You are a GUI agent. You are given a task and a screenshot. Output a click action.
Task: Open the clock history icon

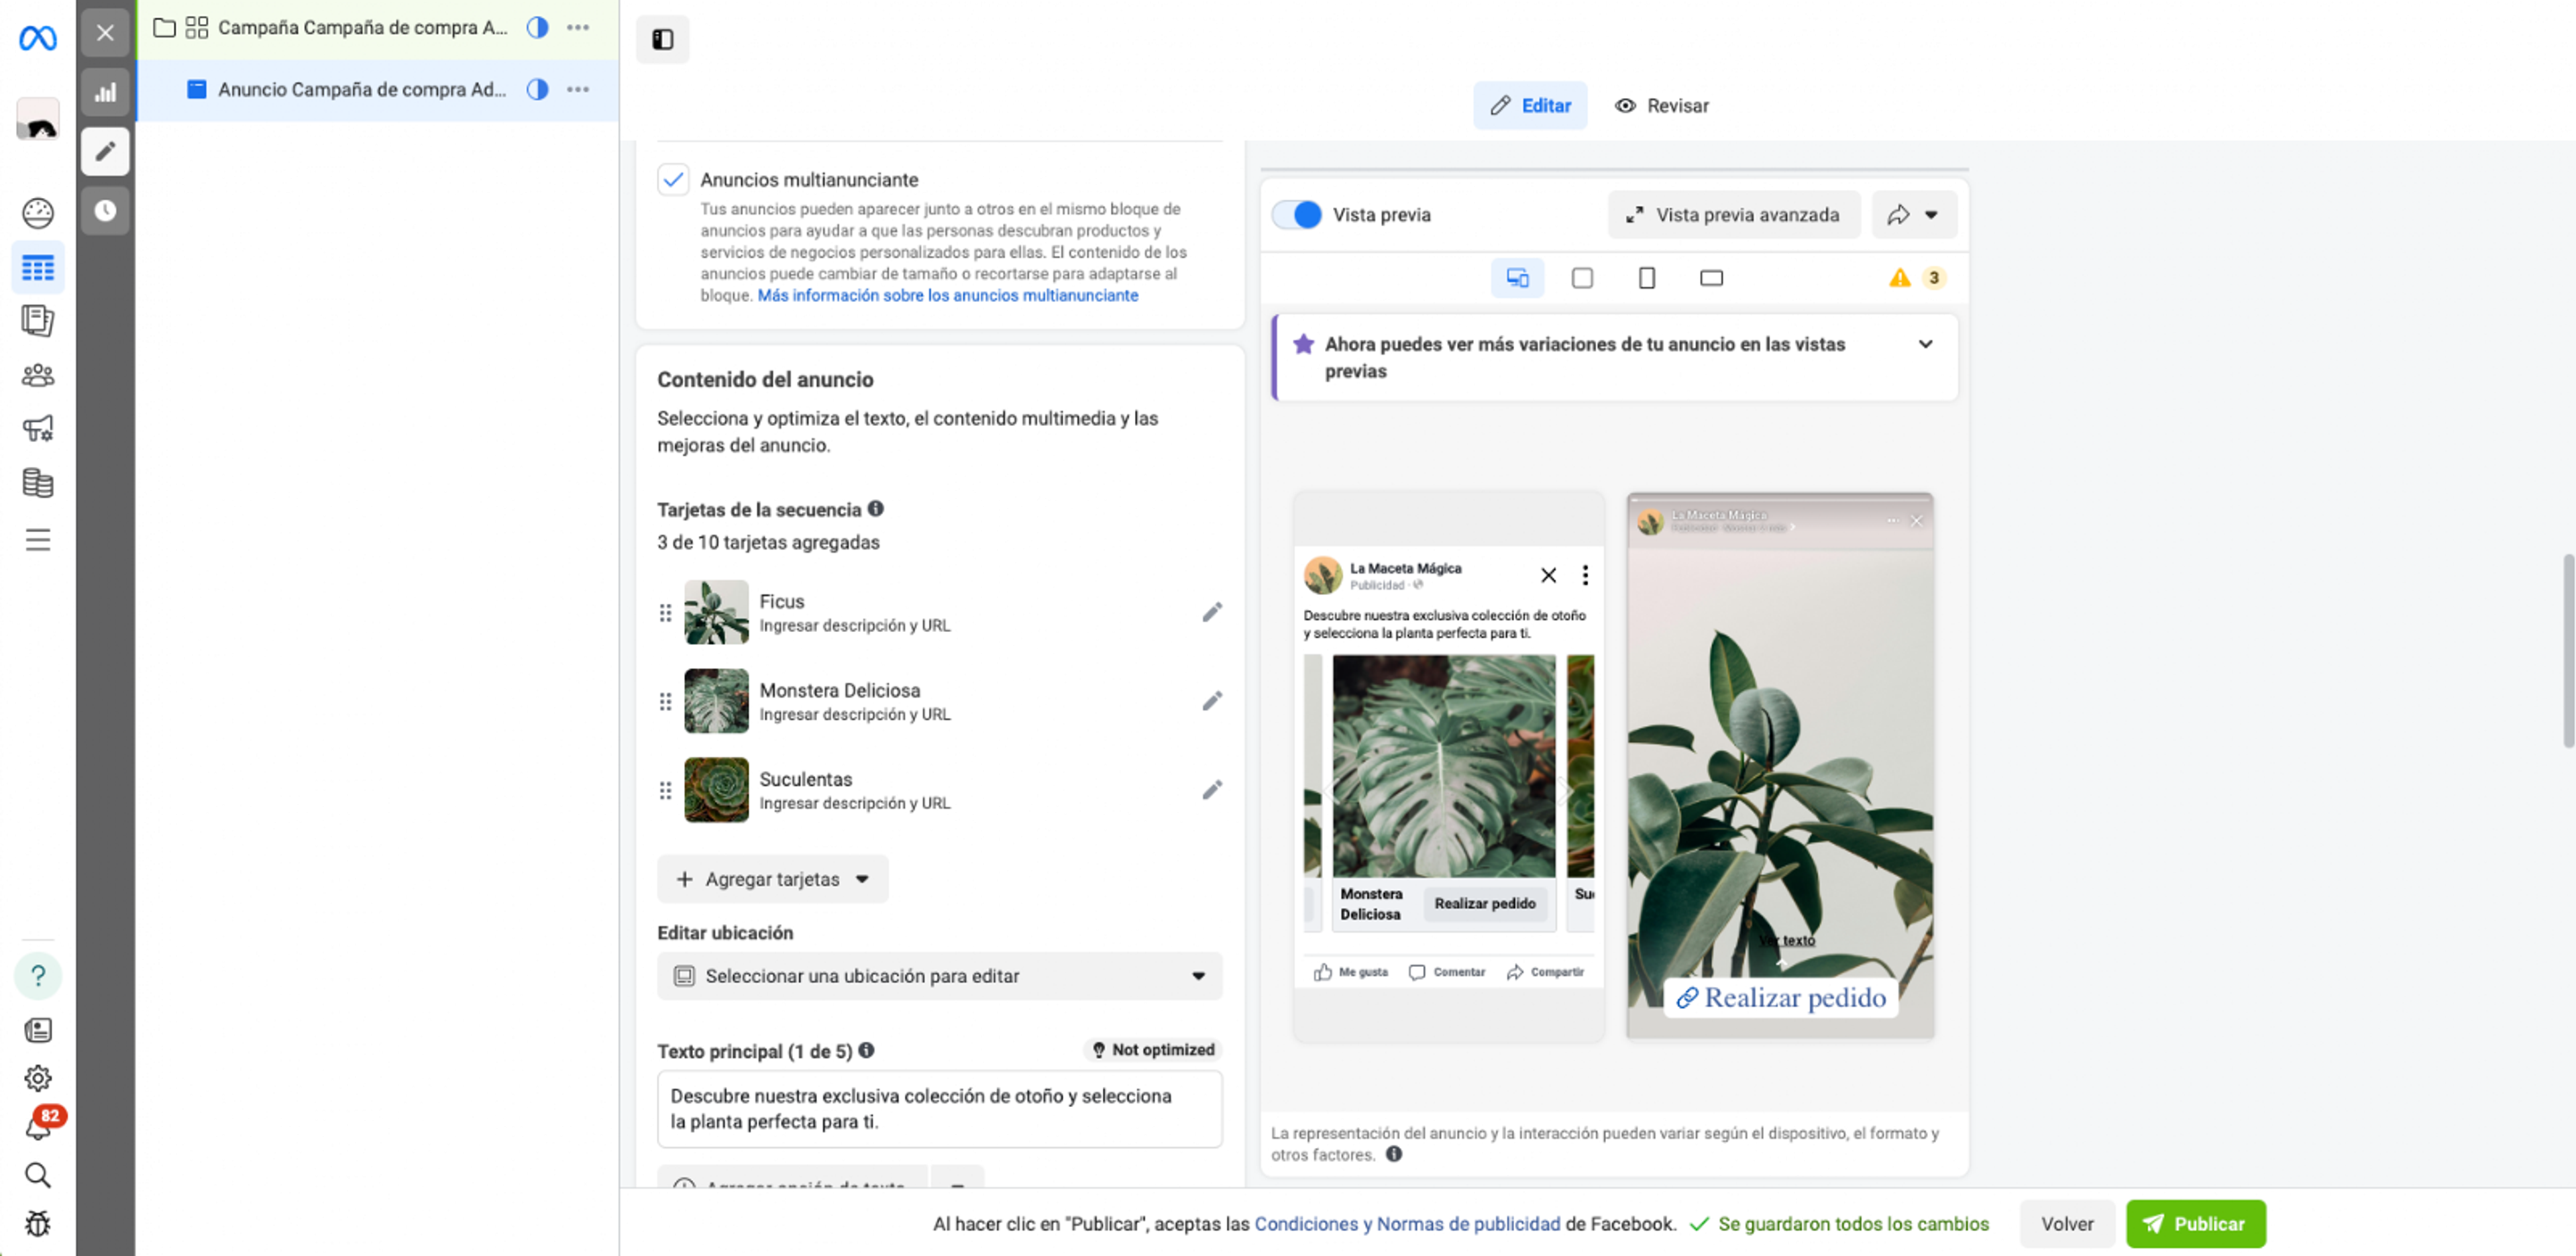click(105, 210)
